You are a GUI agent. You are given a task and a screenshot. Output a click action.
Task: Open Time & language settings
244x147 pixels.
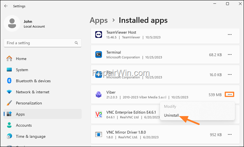[x=43, y=136]
